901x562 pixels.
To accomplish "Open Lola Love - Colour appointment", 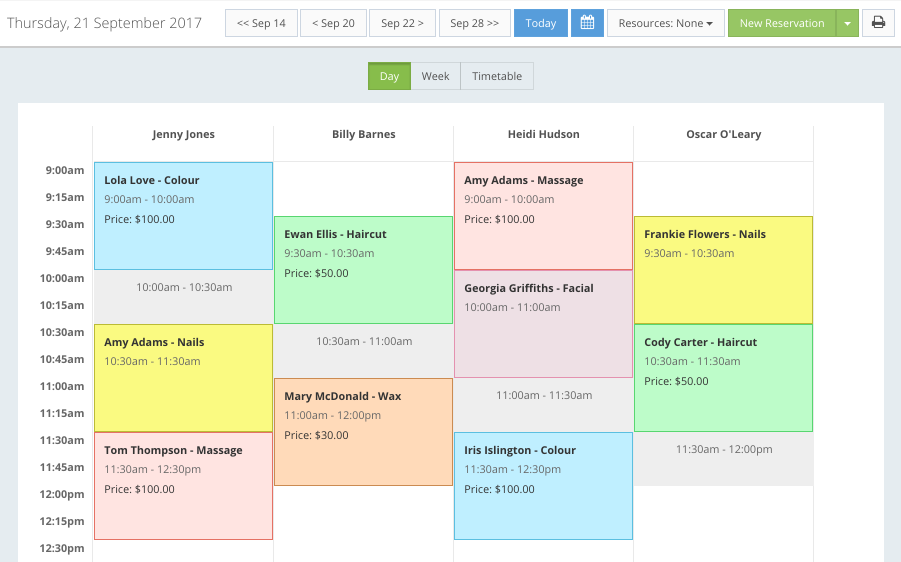I will (x=183, y=216).
